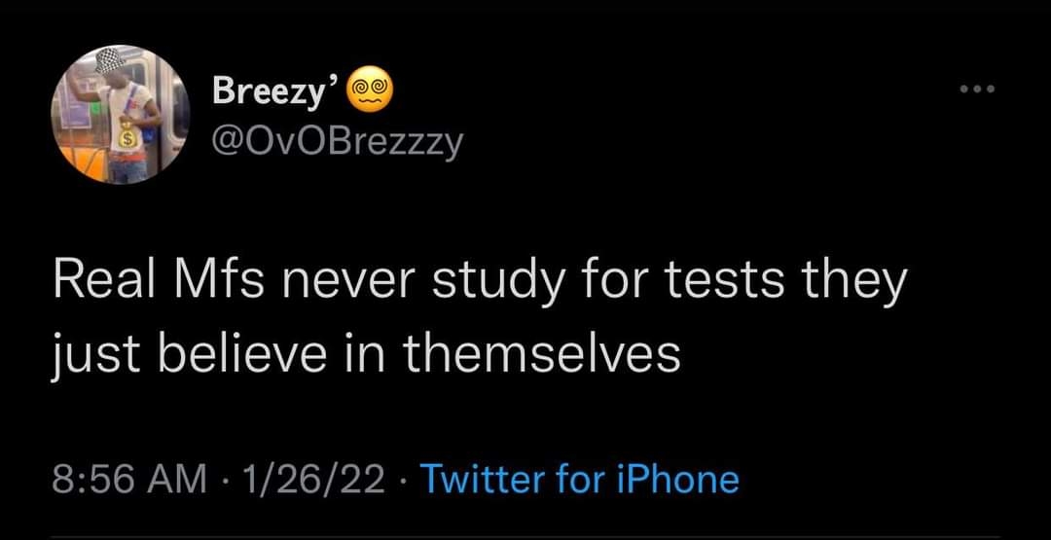The image size is (1051, 540).
Task: Open the Breezy' display name
Action: (275, 91)
